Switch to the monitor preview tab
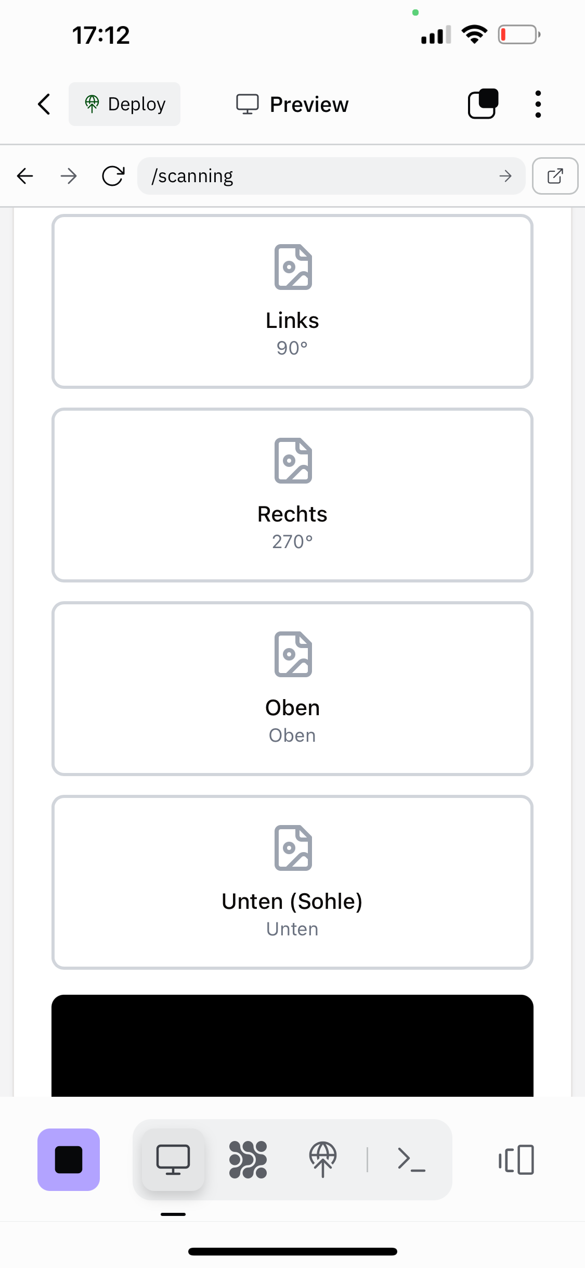Viewport: 585px width, 1268px height. click(173, 1159)
